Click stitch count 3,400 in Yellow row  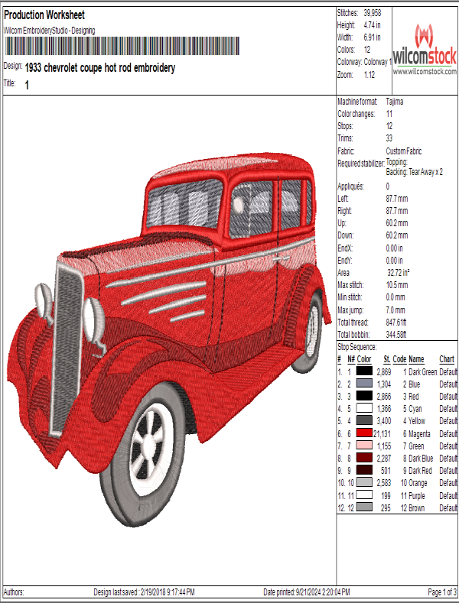[384, 421]
